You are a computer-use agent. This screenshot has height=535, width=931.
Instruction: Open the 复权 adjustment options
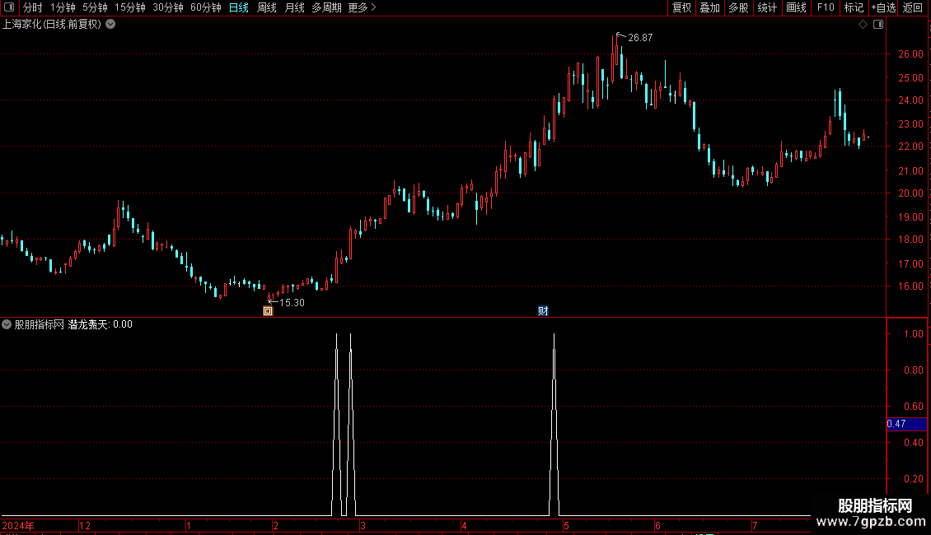681,7
